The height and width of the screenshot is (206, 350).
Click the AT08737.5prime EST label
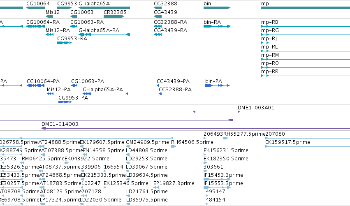60,167
